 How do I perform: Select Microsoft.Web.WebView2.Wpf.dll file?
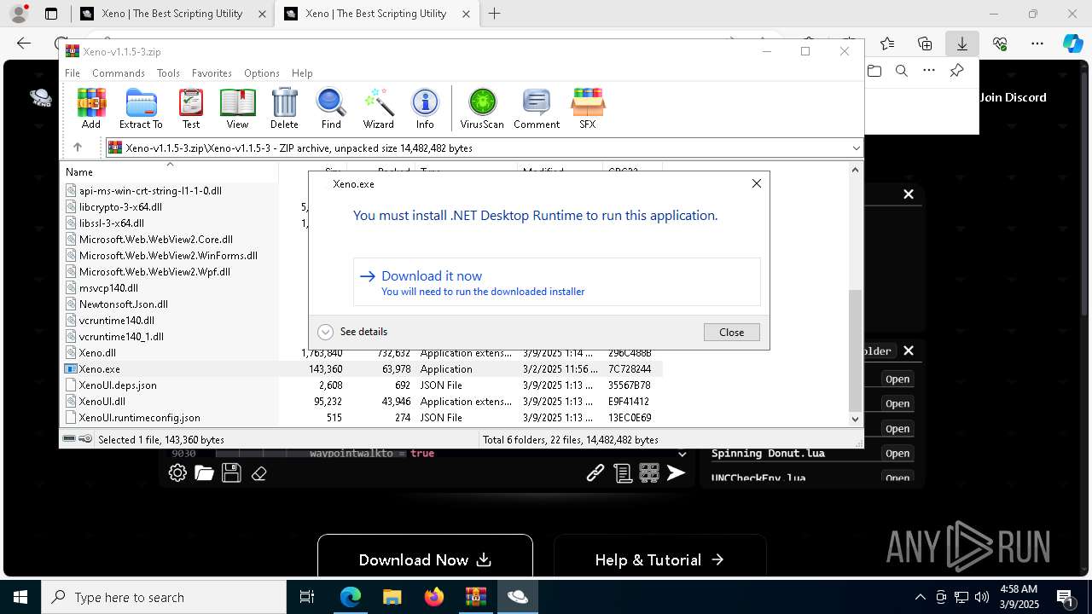pos(154,272)
